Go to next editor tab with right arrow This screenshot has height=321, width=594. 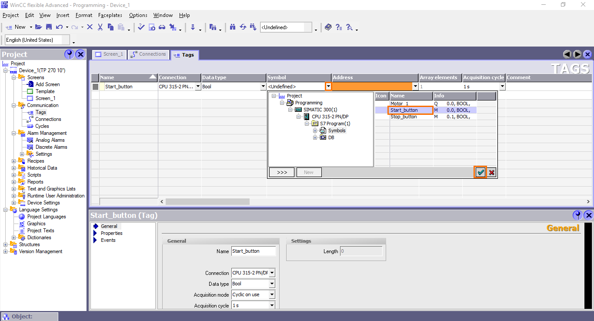click(577, 54)
